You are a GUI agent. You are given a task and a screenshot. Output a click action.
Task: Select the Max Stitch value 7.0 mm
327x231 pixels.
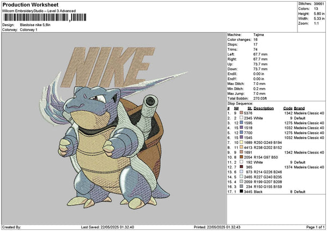(x=259, y=84)
